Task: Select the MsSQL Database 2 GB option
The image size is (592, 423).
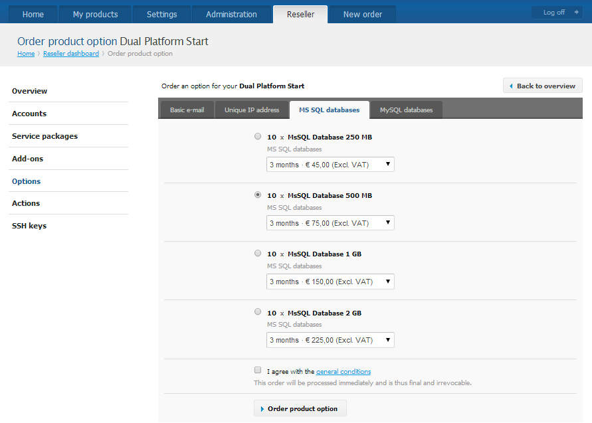Action: point(258,311)
